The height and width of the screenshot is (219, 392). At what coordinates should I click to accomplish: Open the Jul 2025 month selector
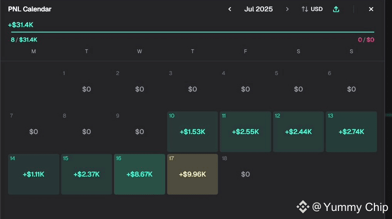coord(258,9)
